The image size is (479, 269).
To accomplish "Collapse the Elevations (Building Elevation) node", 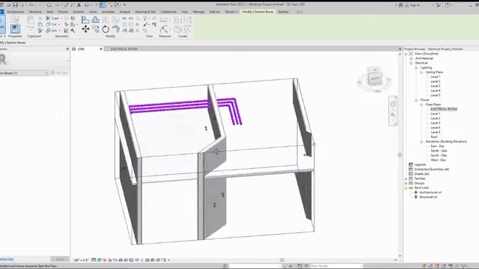I will coord(421,142).
